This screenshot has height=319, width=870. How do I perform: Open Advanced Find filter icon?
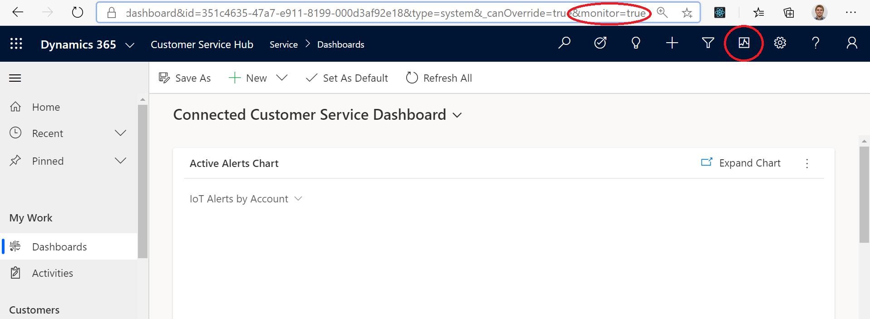(x=708, y=43)
